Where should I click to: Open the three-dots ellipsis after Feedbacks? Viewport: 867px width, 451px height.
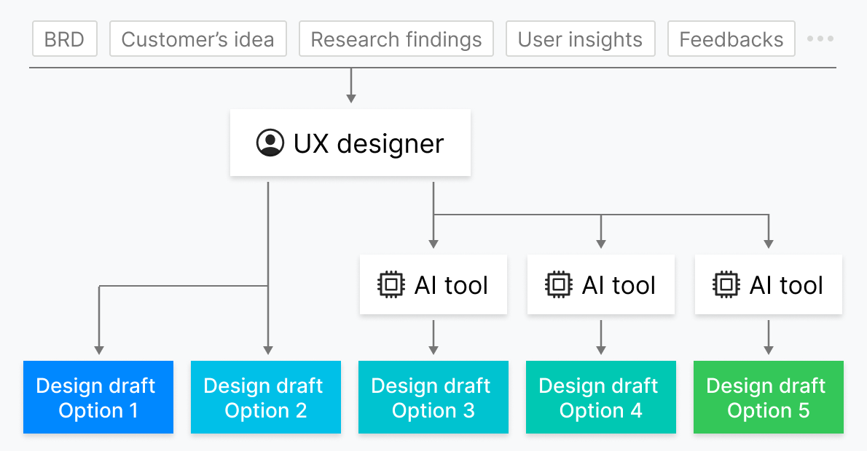click(820, 39)
